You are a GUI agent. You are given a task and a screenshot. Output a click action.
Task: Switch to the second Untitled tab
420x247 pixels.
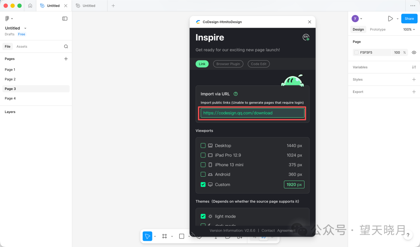(x=89, y=5)
